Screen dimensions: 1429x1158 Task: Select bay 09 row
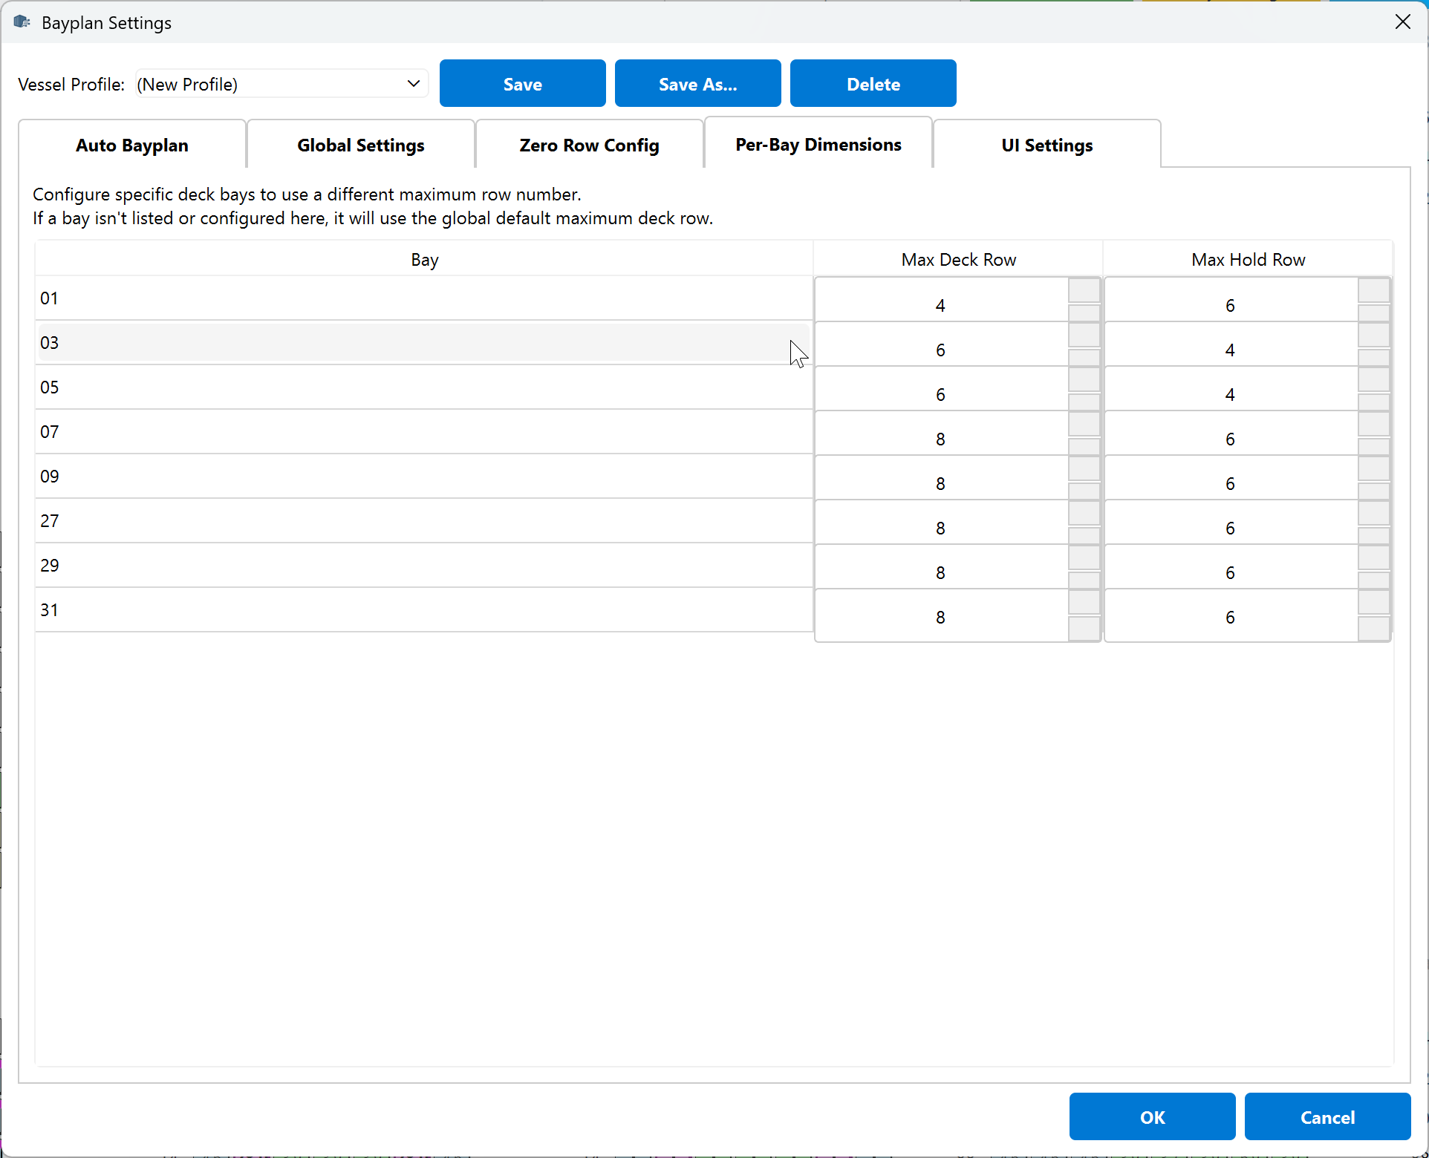coord(423,477)
